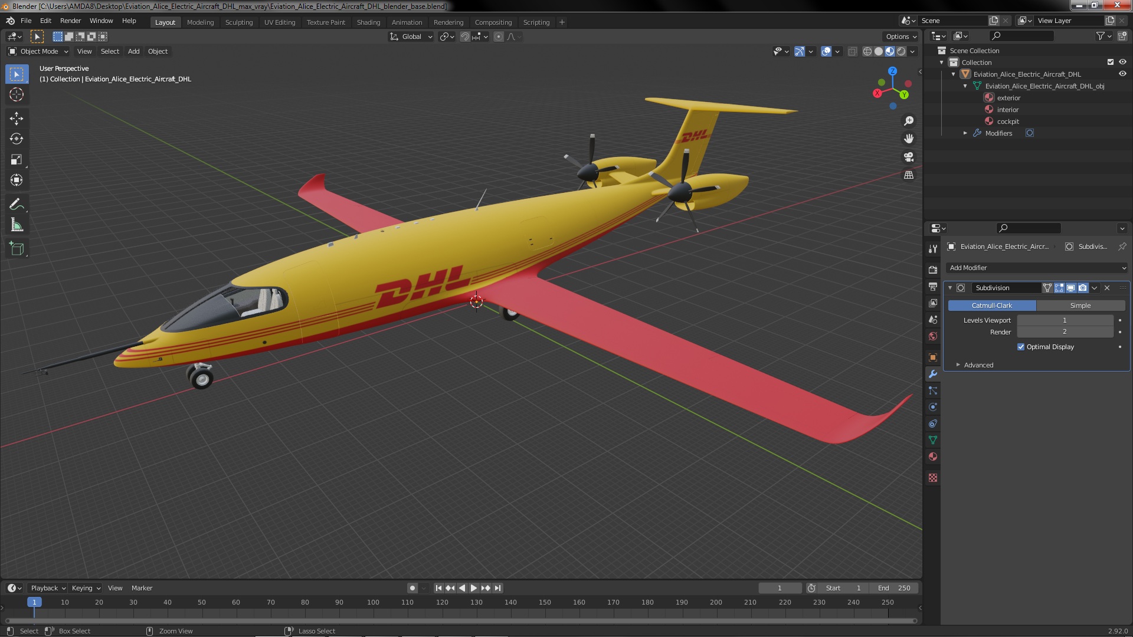
Task: Toggle auto keying record button
Action: tap(412, 588)
